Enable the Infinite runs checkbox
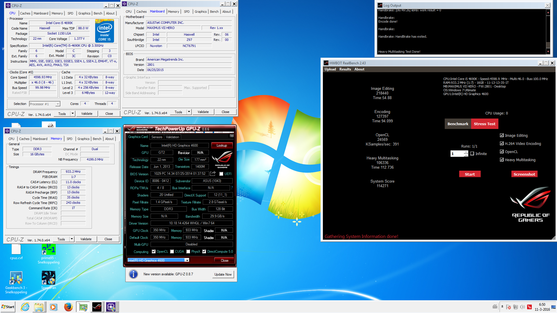 tap(472, 154)
